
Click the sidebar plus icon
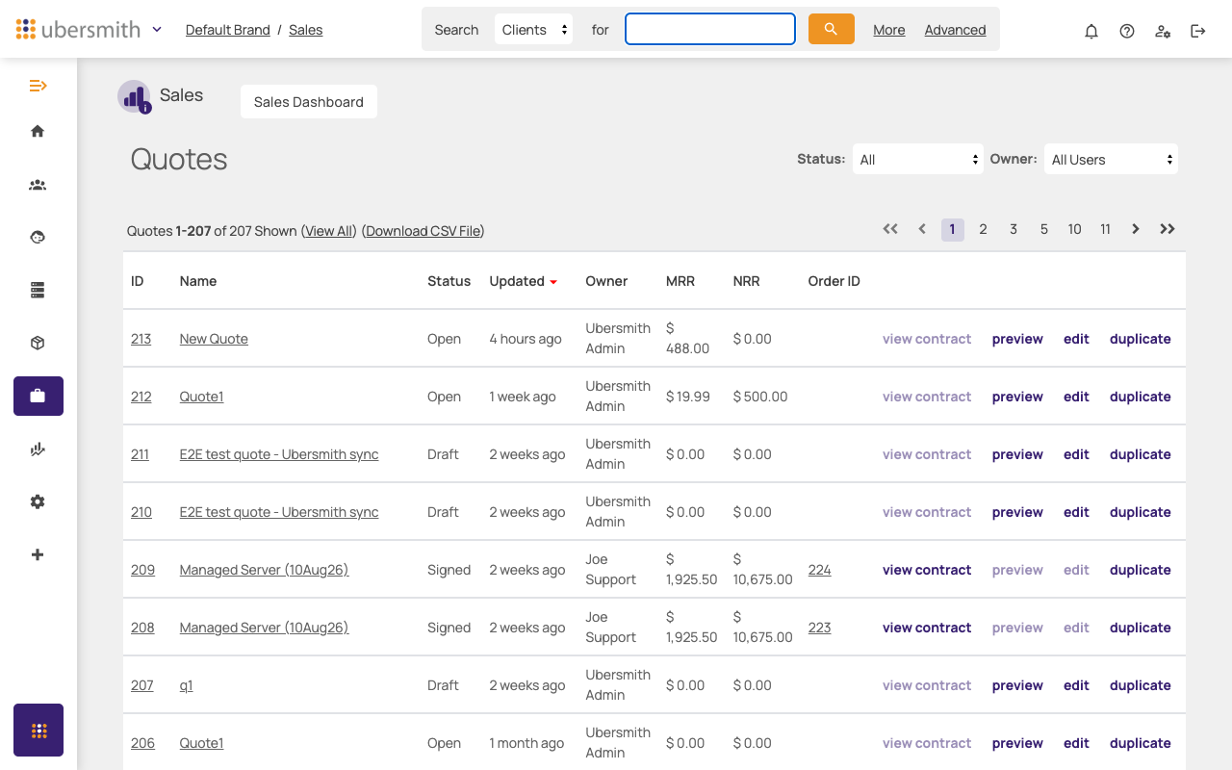pos(38,554)
